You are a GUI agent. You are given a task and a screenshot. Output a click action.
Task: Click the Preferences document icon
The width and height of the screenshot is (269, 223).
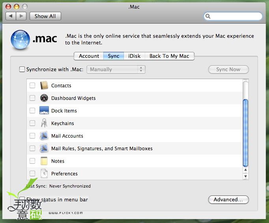click(x=44, y=173)
